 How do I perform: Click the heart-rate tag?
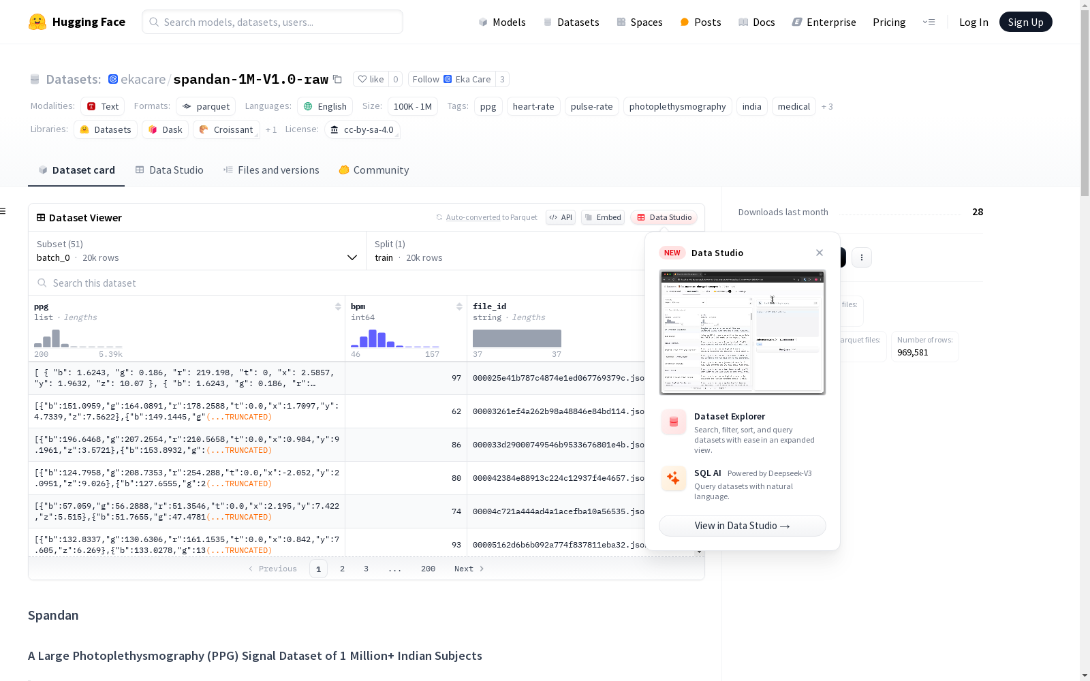[x=533, y=106]
